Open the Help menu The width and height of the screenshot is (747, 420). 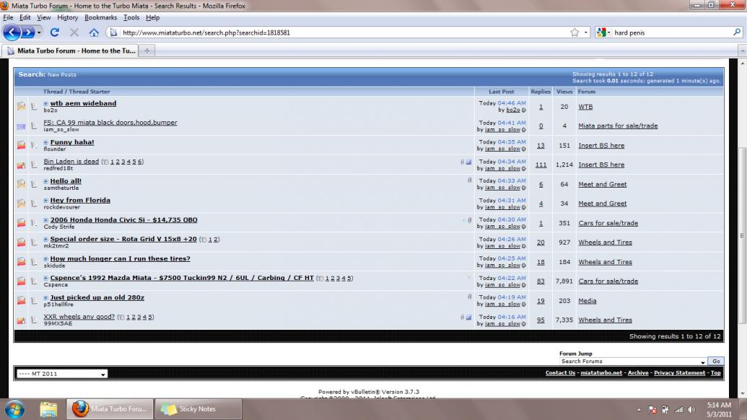[152, 17]
